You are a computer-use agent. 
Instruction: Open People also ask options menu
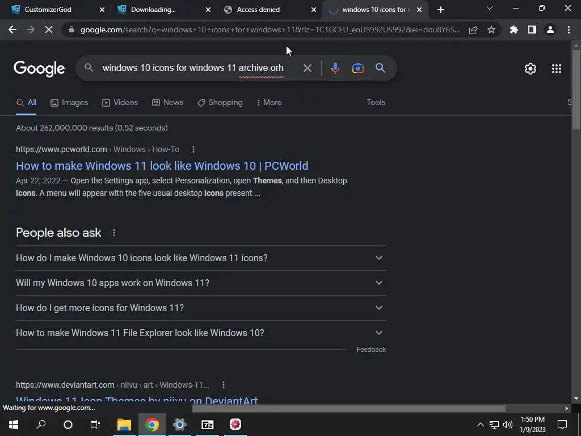point(114,233)
